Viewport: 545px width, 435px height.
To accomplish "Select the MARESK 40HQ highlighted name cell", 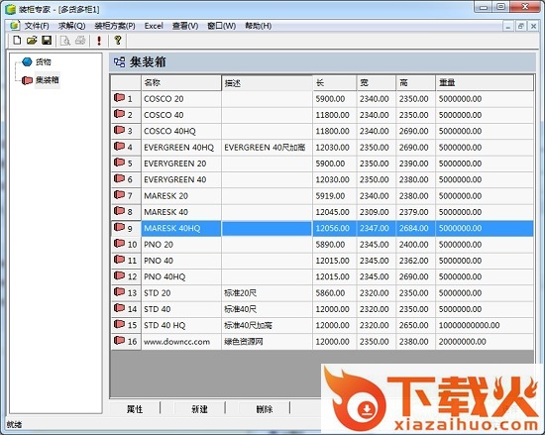I will (x=181, y=228).
